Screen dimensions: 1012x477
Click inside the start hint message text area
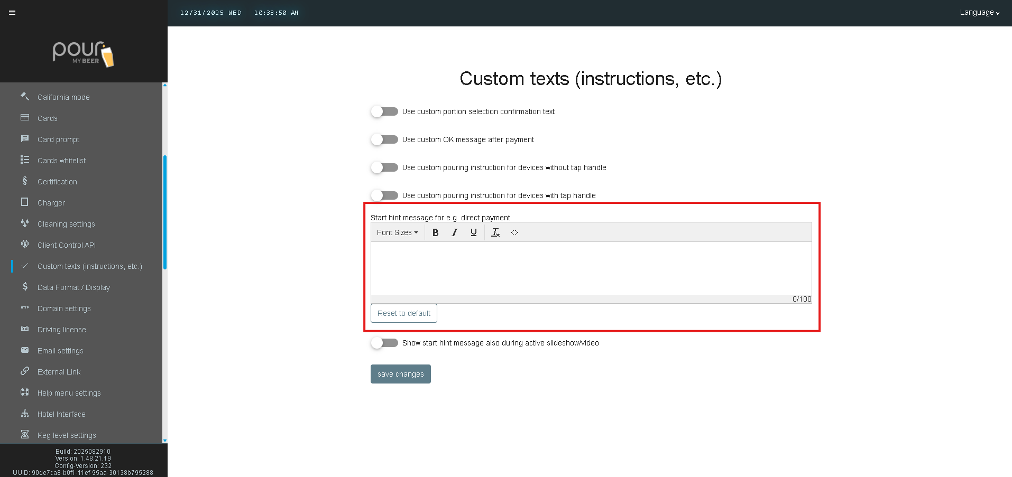[x=591, y=268]
